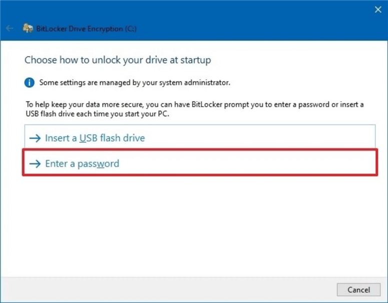Cancel the BitLocker setup wizard
The height and width of the screenshot is (303, 388).
358,289
